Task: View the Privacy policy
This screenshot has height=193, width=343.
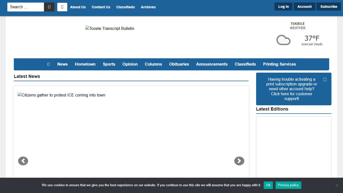Action: point(288,185)
